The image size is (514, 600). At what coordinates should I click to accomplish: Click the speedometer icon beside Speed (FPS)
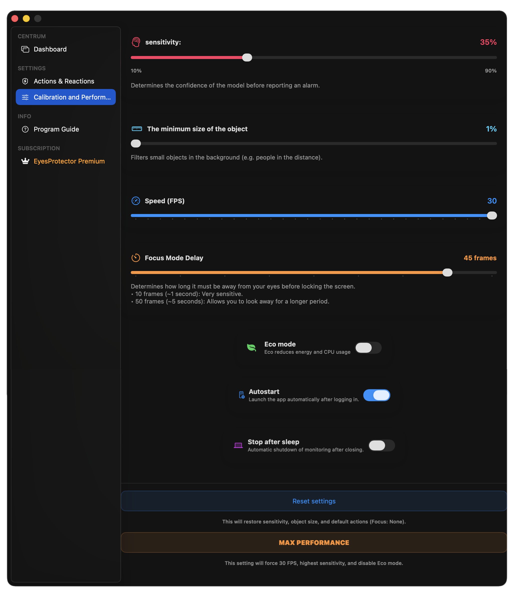[x=136, y=201]
